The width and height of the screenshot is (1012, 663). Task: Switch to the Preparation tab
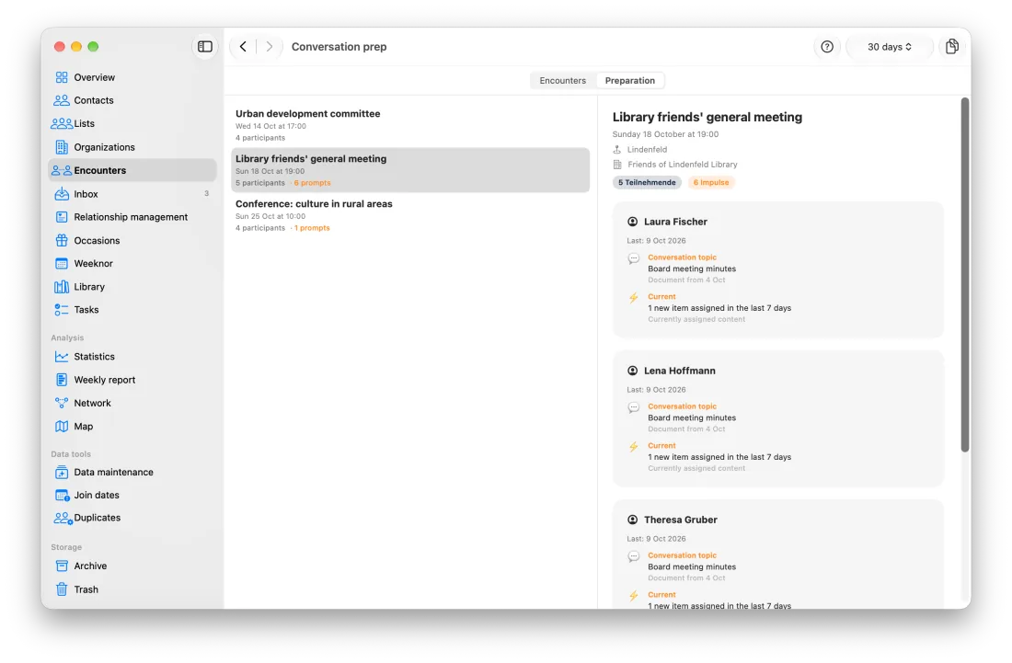(630, 81)
